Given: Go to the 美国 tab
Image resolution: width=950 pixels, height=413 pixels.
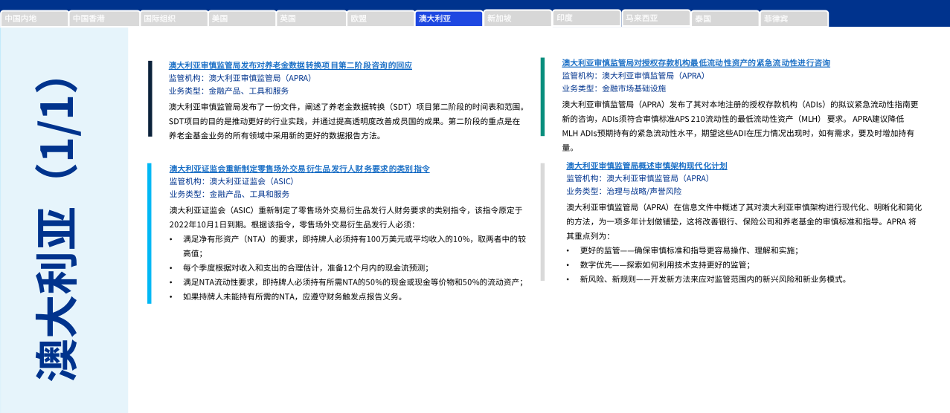Looking at the screenshot, I should (242, 19).
